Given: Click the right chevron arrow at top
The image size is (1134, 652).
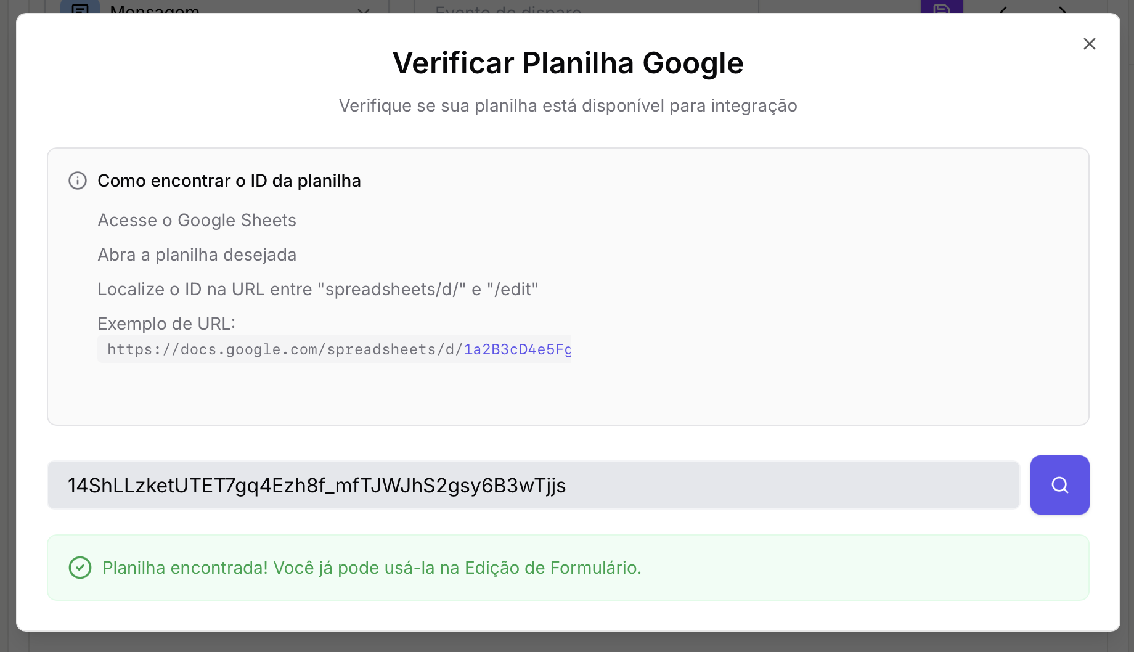Looking at the screenshot, I should point(1063,9).
